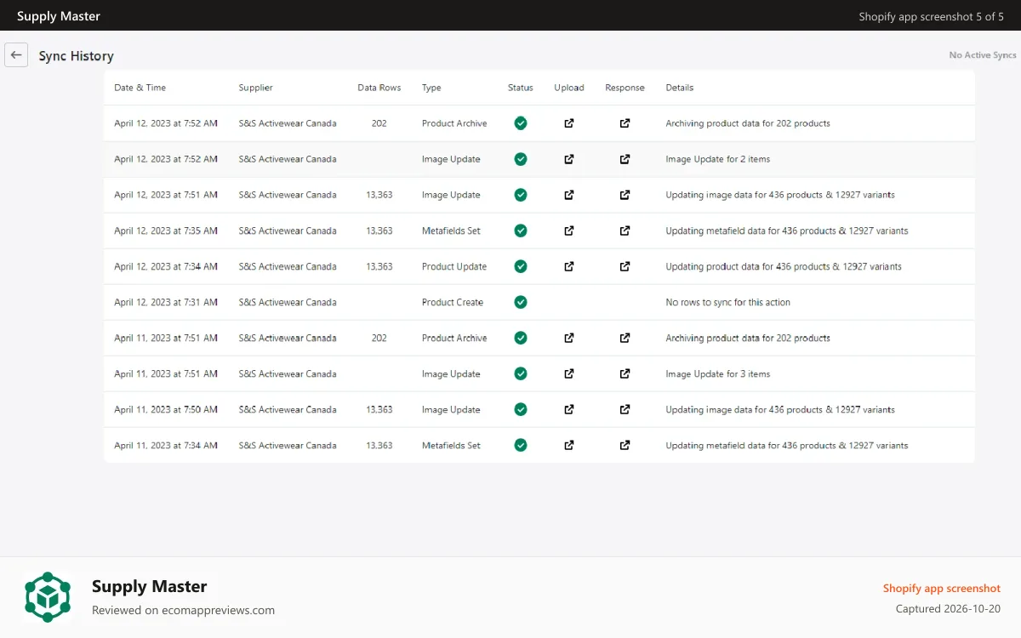Viewport: 1021px width, 638px height.
Task: Click 'Shopify app screenshot 5 of 5' header text
Action: click(932, 16)
